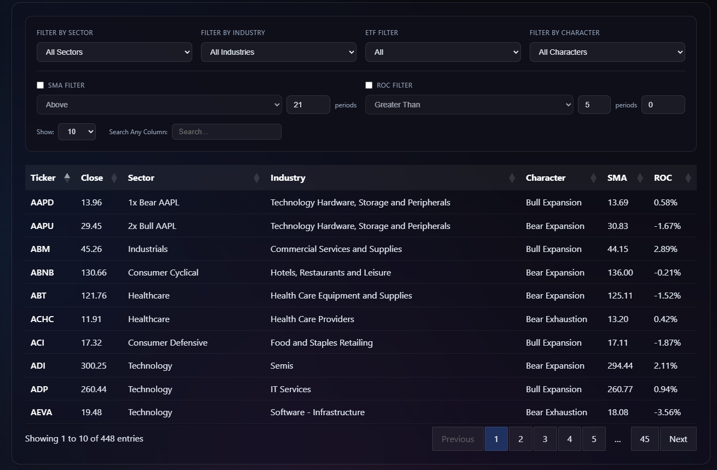Open the Filter by Industry dropdown
Viewport: 717px width, 470px height.
[x=278, y=52]
